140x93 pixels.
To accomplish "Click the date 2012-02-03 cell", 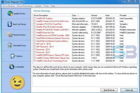I will pos(110,30).
